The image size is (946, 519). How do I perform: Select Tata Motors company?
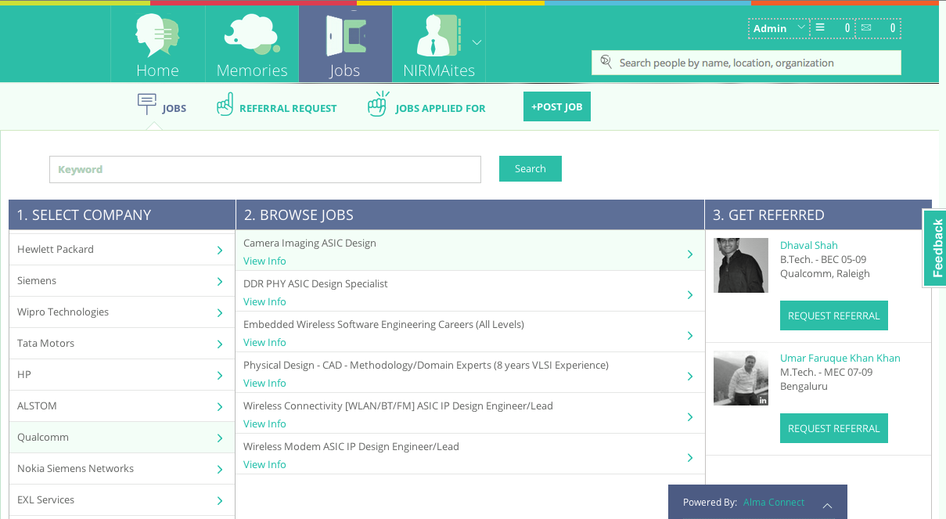click(122, 343)
